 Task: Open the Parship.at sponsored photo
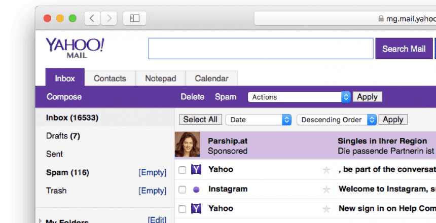(188, 144)
